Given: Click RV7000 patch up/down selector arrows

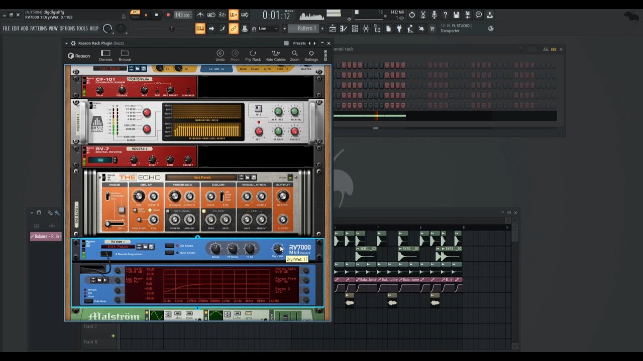Looking at the screenshot, I should coord(139,247).
